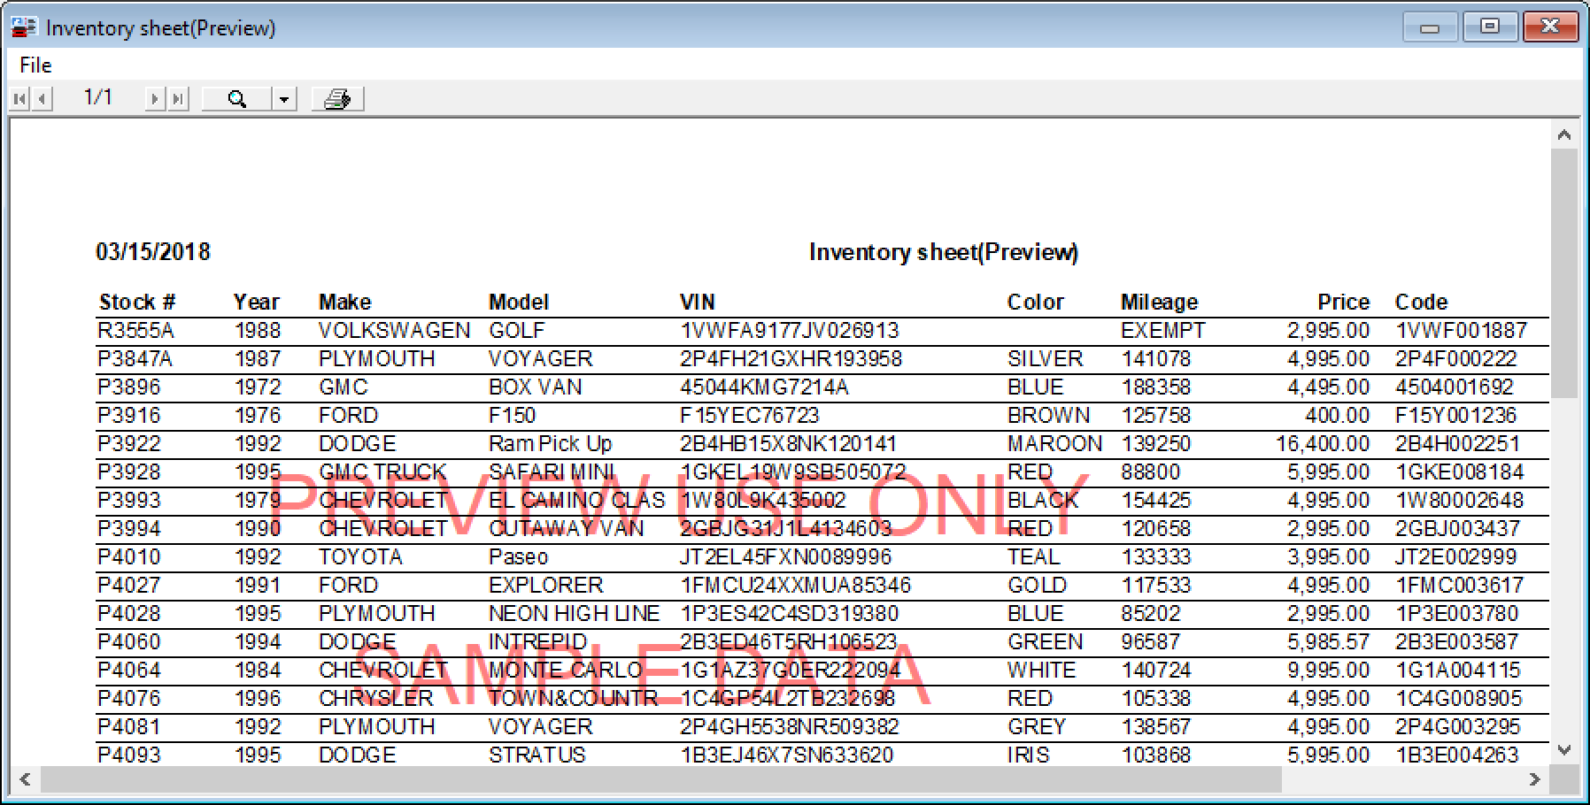Go to the previous page

pyautogui.click(x=42, y=99)
